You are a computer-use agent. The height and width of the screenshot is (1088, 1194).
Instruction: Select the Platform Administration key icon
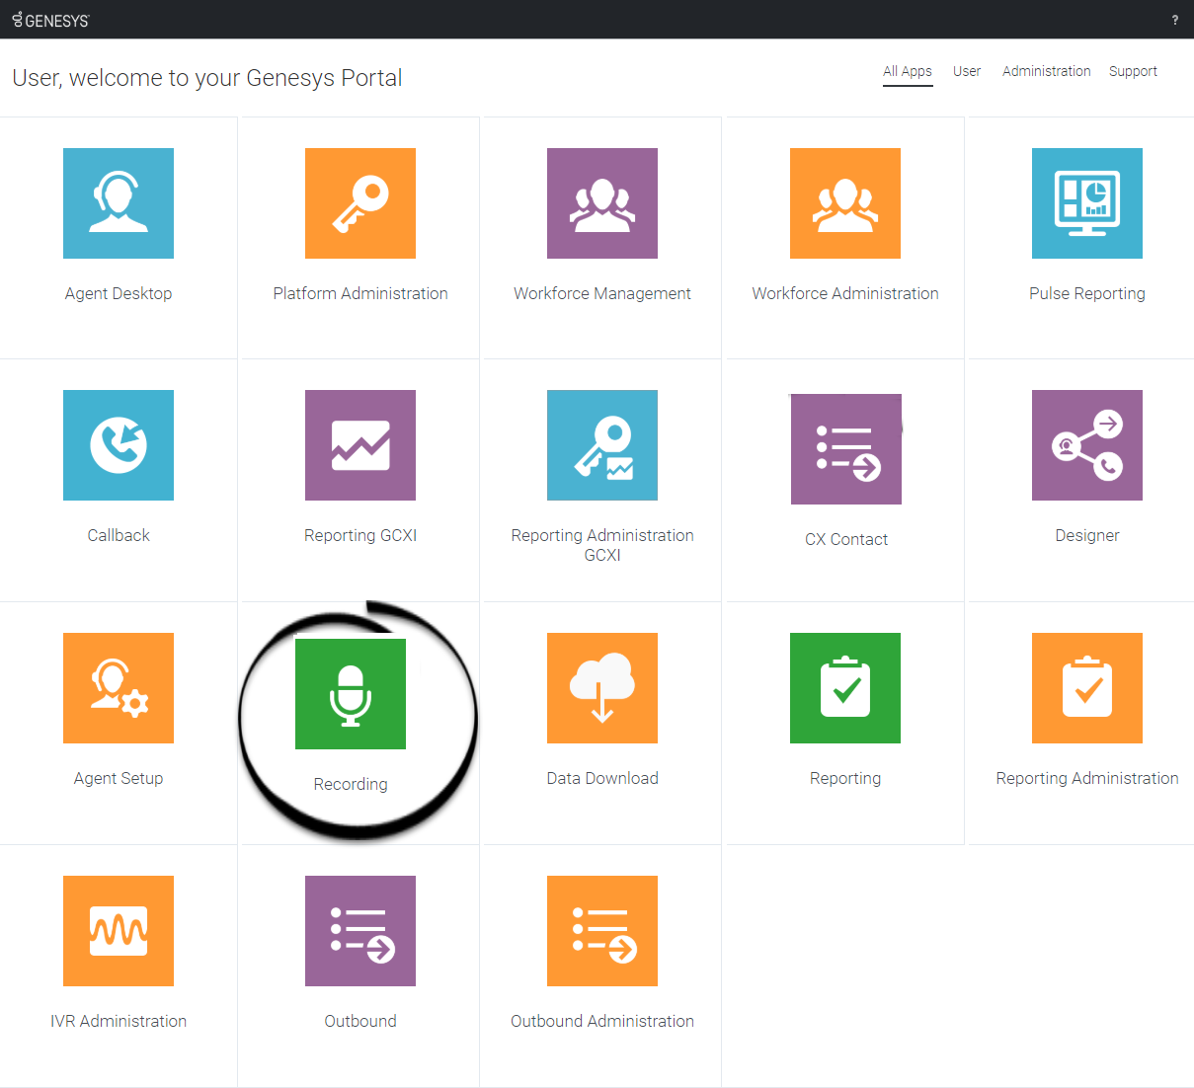click(x=360, y=203)
